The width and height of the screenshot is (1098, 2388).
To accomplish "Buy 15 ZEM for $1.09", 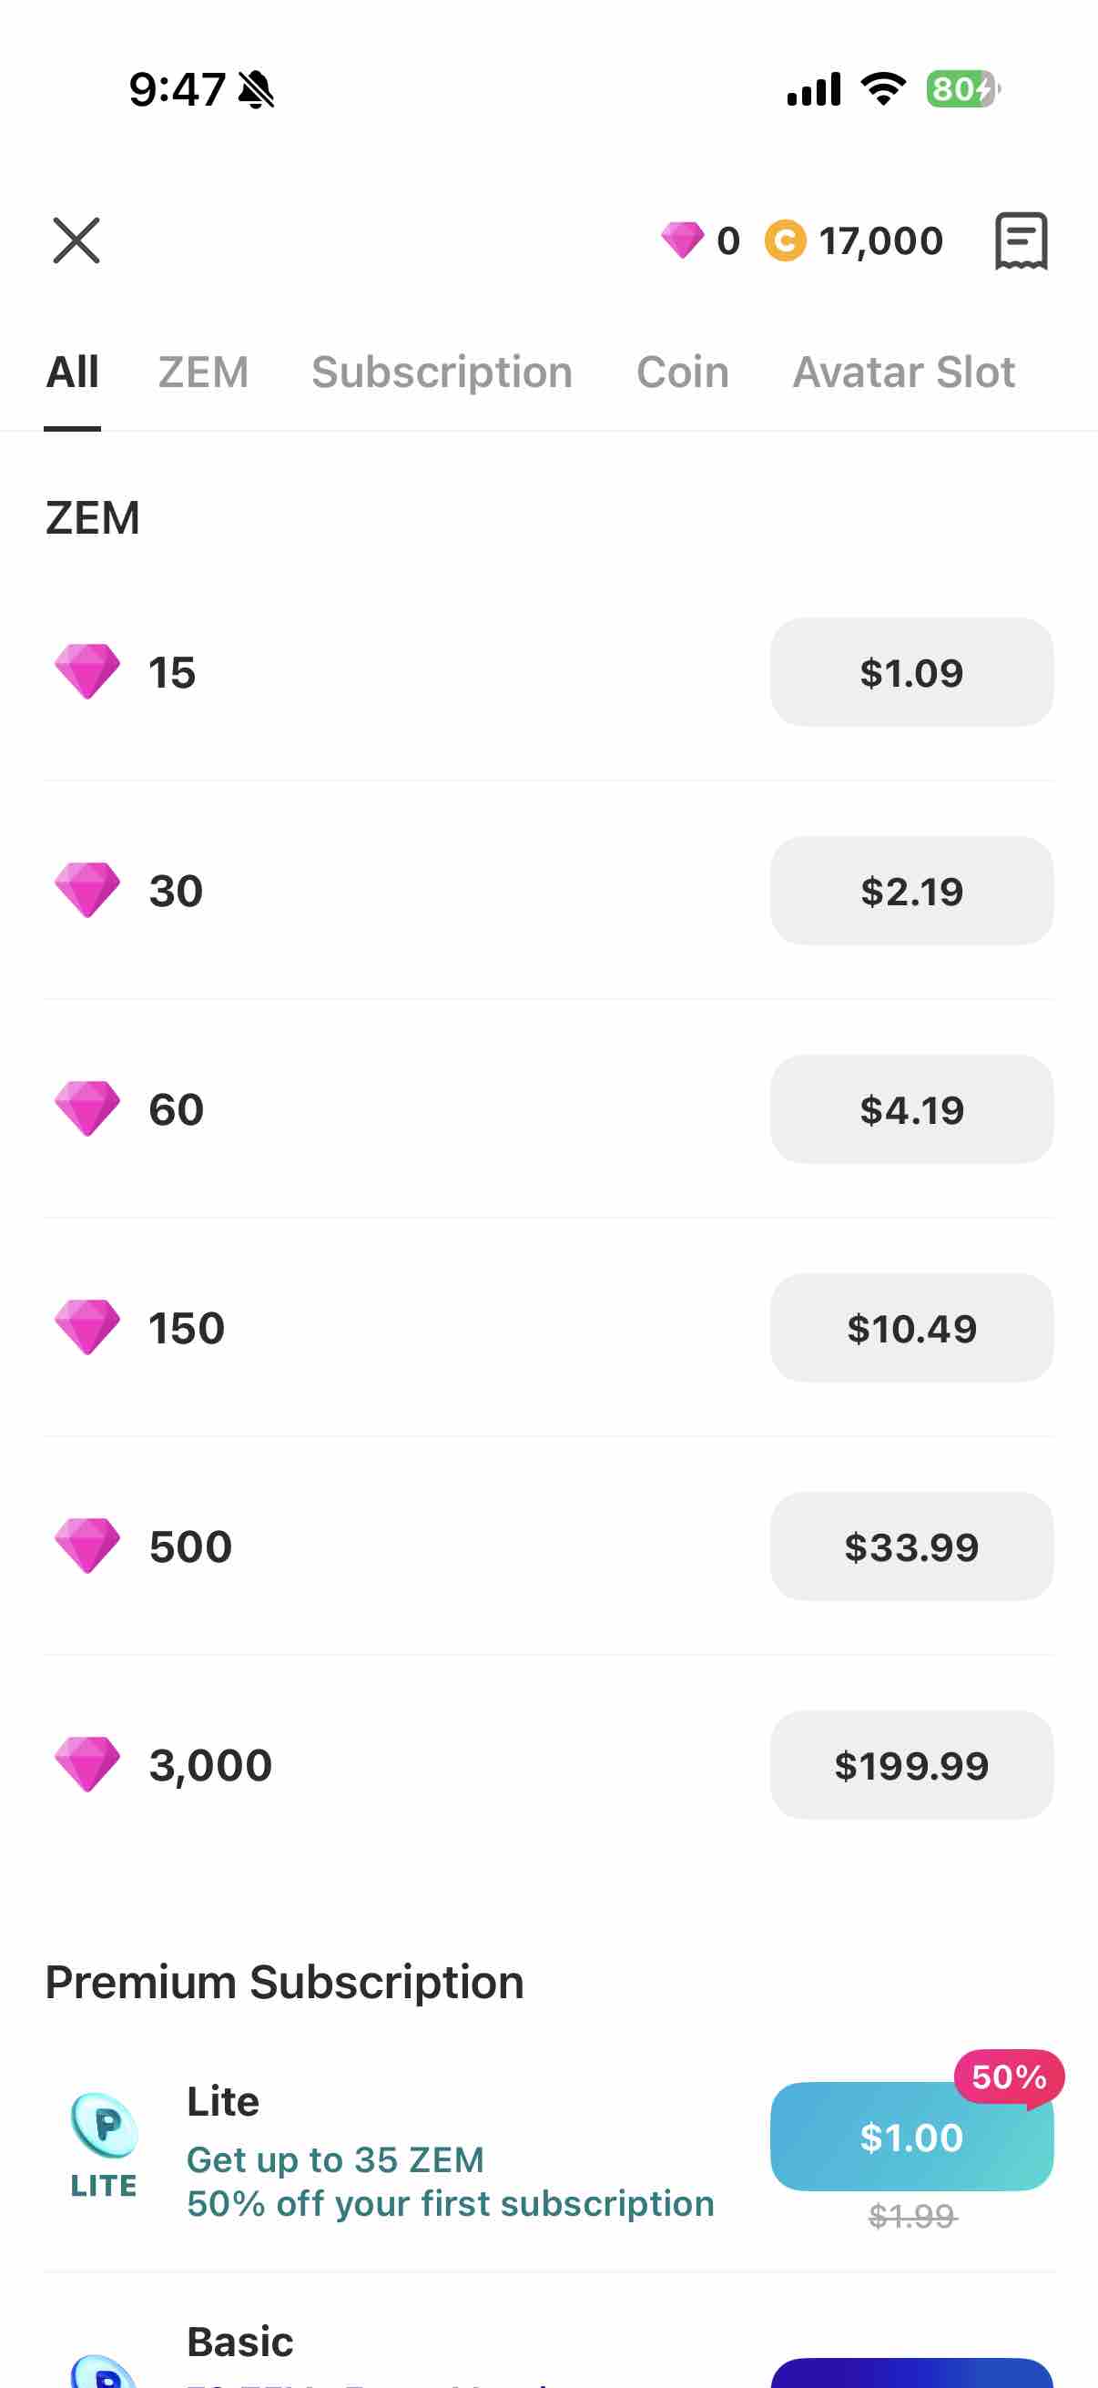I will 911,672.
